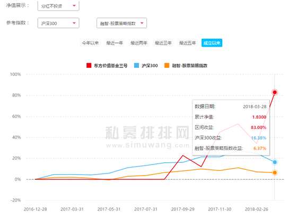This screenshot has width=296, height=217.
Task: Click the 0% y-axis label
Action: point(18,179)
